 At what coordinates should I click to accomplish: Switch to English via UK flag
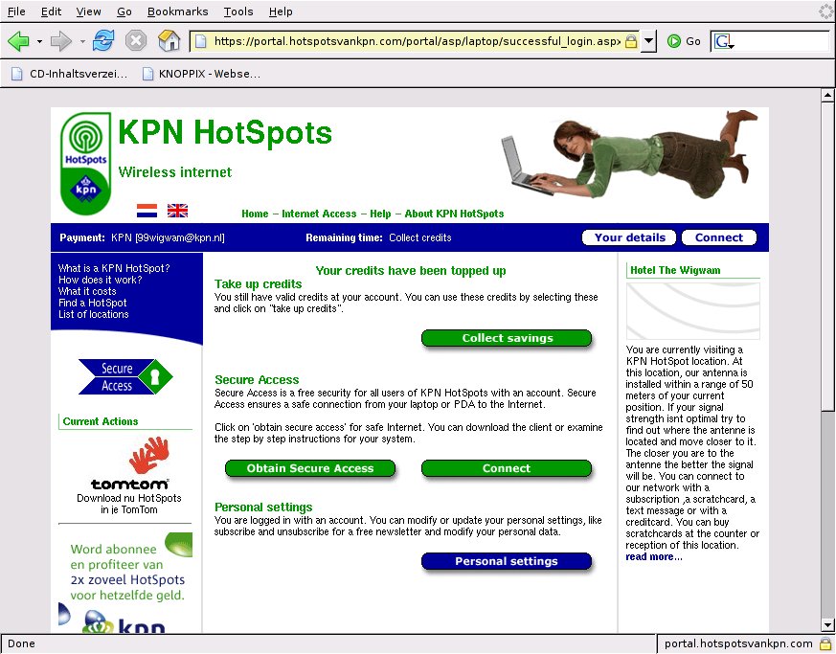click(x=177, y=211)
